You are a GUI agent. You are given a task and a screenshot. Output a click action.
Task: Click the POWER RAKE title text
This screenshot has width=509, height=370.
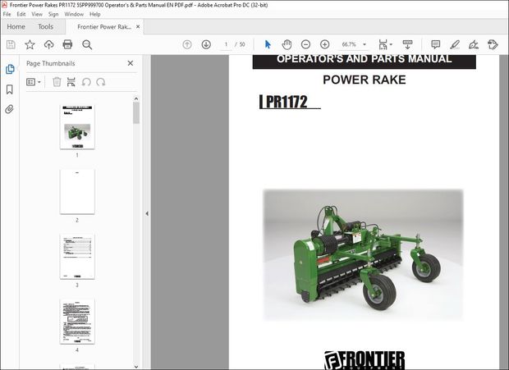[365, 80]
